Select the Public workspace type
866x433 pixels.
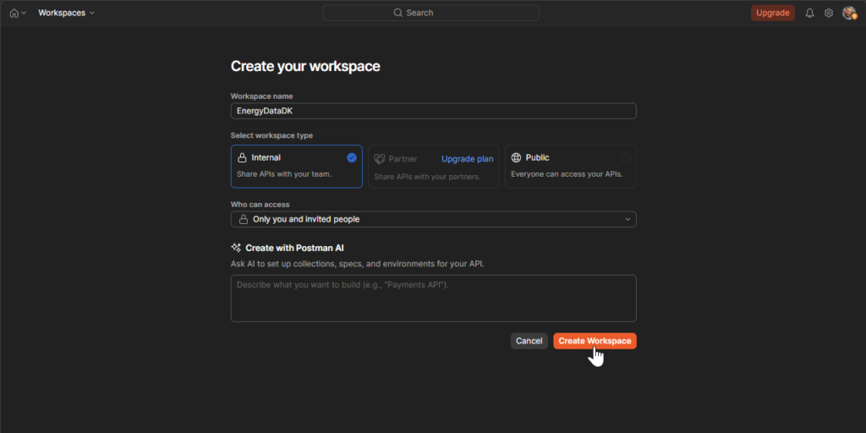point(571,167)
